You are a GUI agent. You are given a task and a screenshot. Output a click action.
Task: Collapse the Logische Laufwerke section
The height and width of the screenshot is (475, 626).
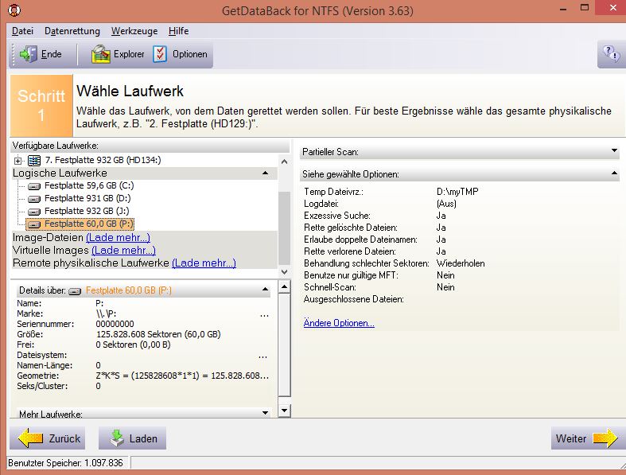(265, 173)
